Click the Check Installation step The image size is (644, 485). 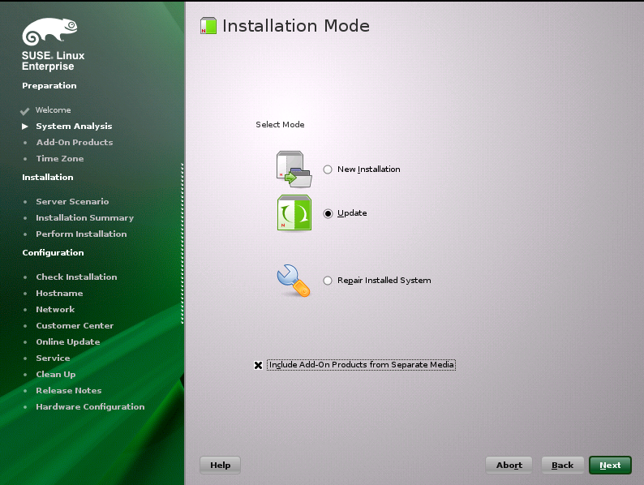pyautogui.click(x=76, y=277)
